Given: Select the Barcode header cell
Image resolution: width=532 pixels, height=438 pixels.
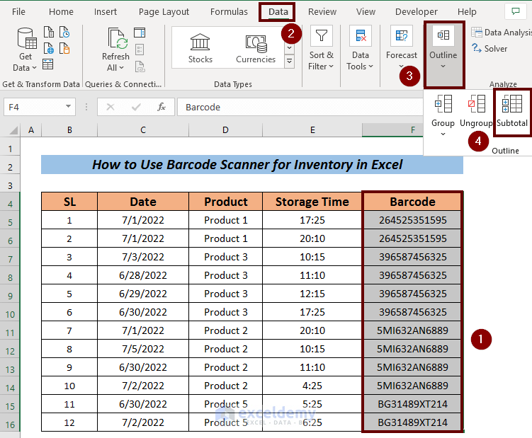Looking at the screenshot, I should (x=412, y=202).
